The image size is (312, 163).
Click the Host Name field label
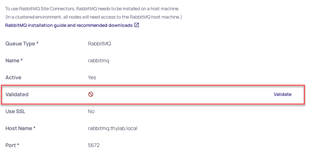[20, 128]
